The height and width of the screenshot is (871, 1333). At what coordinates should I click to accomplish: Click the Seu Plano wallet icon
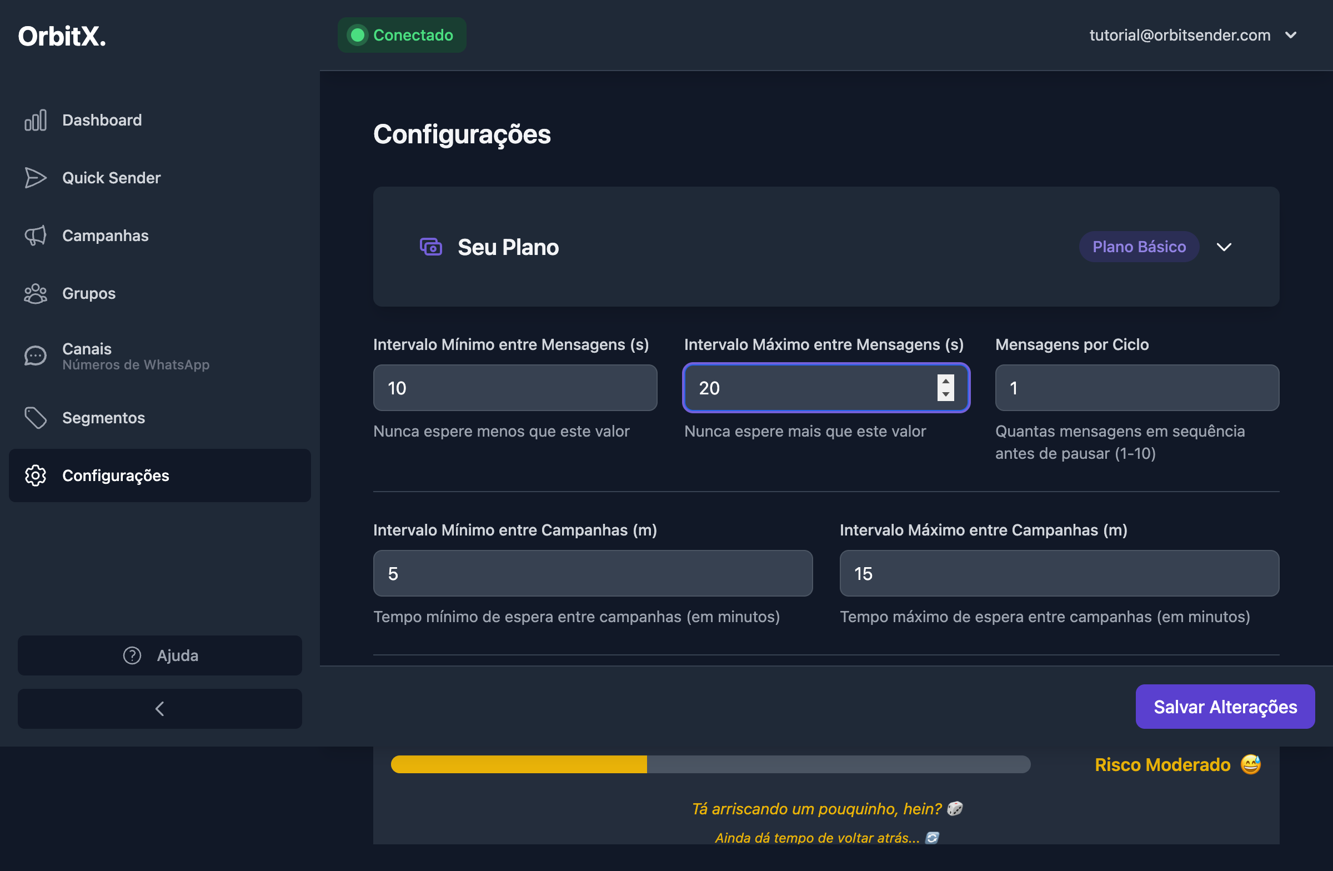[430, 247]
